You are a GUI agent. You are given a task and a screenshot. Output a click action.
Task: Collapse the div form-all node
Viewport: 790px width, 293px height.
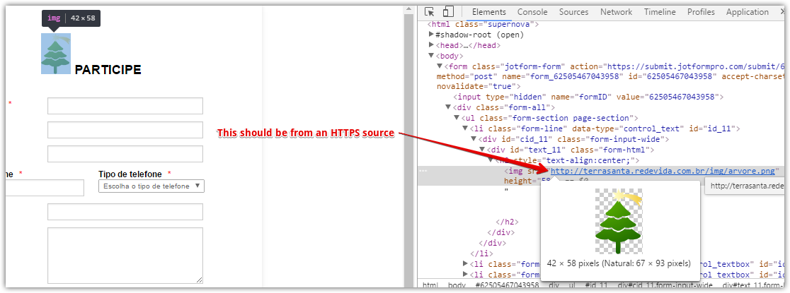(448, 107)
